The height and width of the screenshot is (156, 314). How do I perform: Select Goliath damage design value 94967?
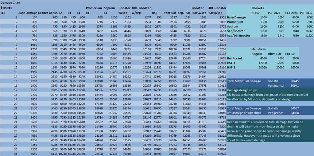coord(295,108)
